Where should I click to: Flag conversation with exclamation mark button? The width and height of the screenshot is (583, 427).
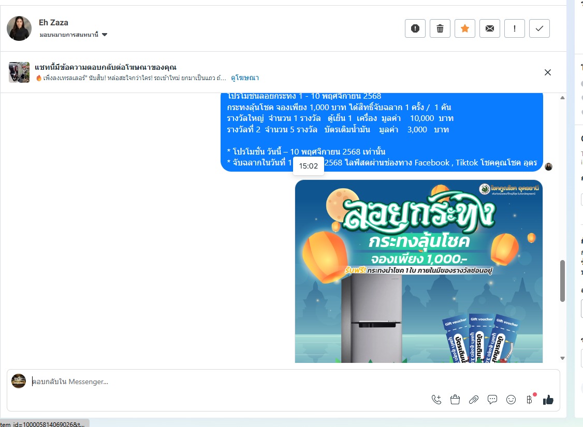click(x=515, y=28)
